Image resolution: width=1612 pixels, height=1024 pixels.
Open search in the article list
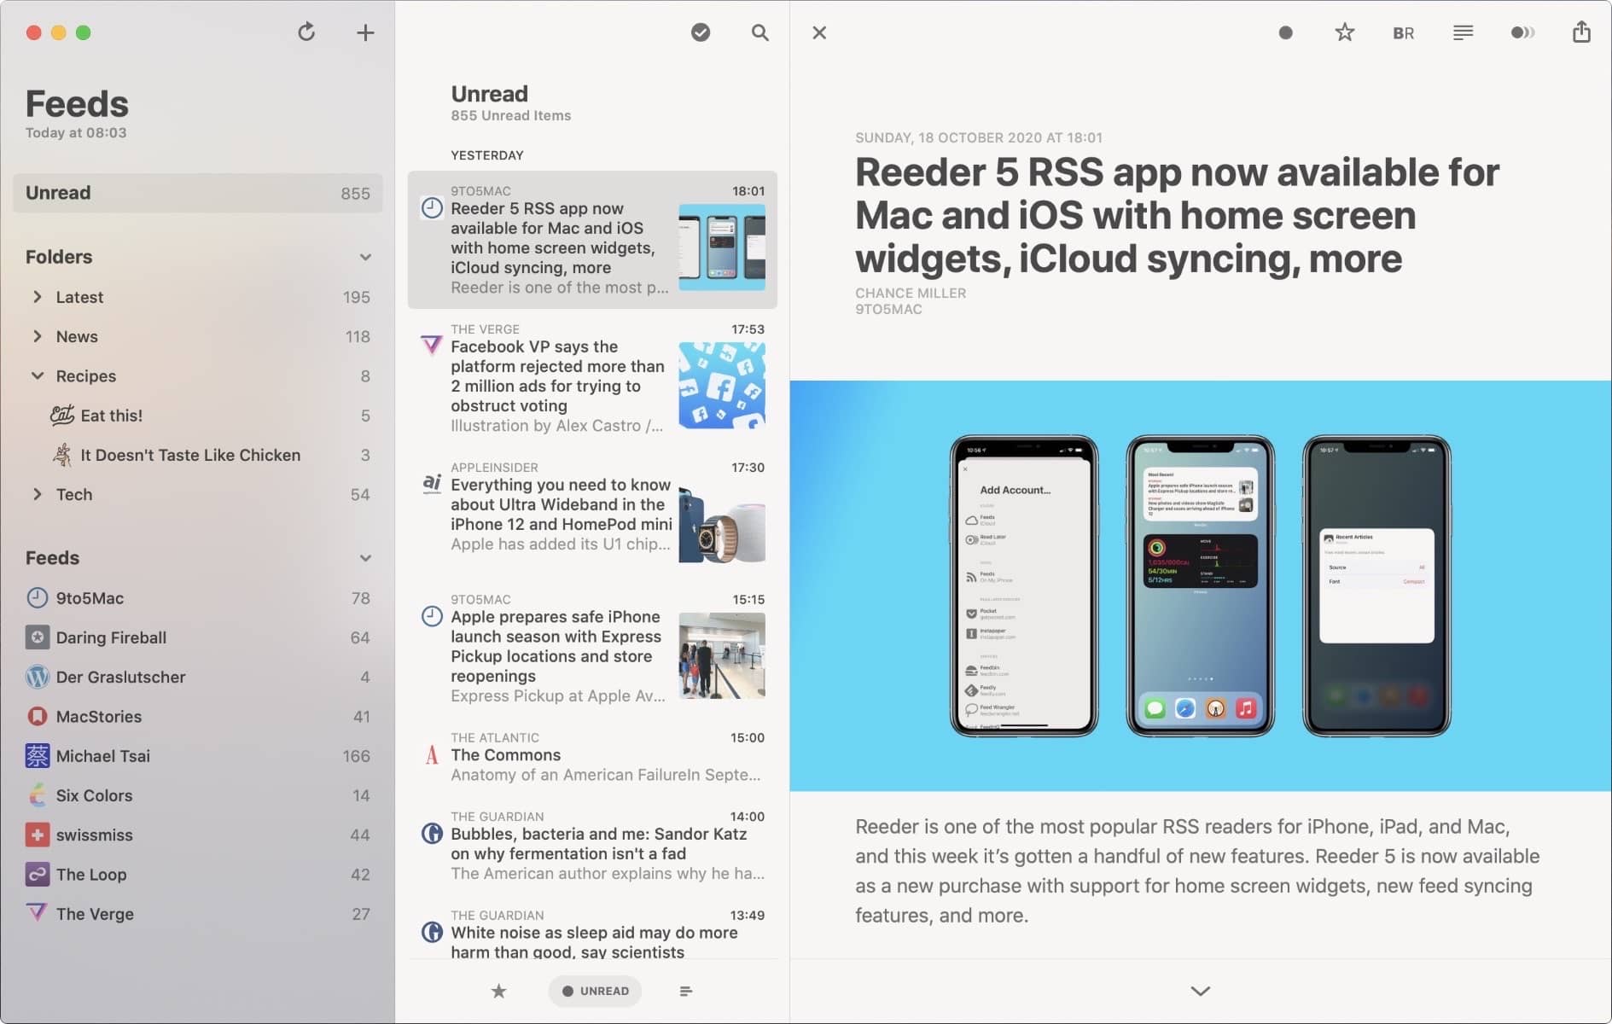(759, 32)
